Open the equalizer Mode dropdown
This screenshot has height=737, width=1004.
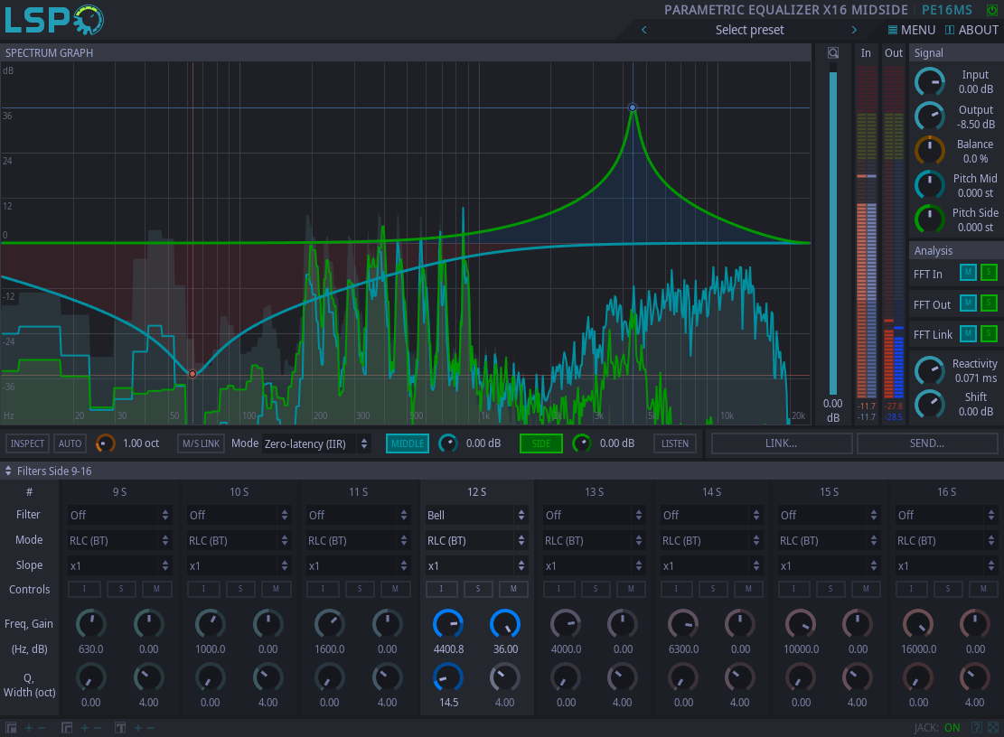pyautogui.click(x=315, y=443)
